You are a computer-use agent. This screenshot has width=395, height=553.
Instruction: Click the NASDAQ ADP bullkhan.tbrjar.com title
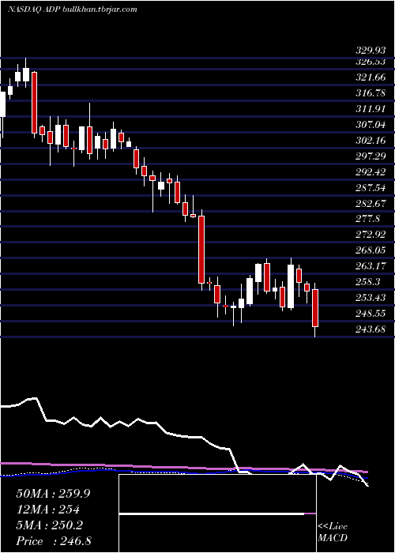tap(73, 9)
